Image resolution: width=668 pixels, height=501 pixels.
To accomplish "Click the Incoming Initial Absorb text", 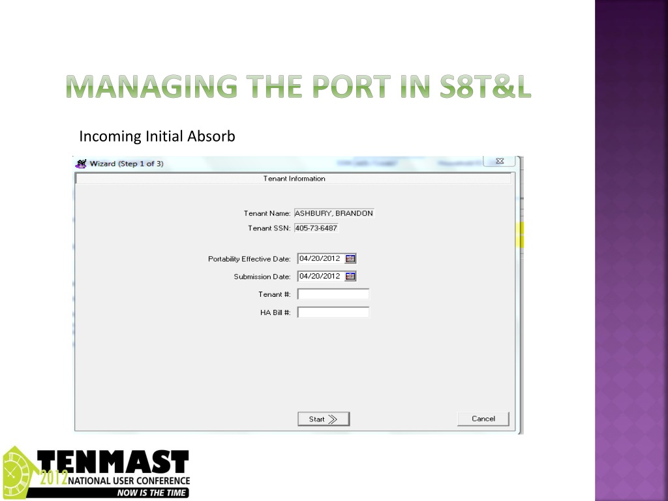I will pos(157,136).
